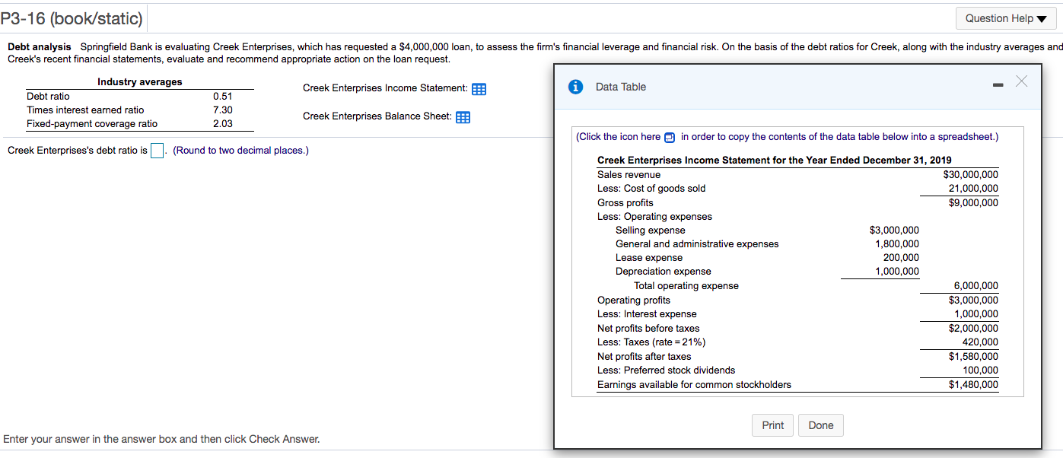Toggle the Data Table minimized state
This screenshot has width=1063, height=458.
[x=997, y=84]
